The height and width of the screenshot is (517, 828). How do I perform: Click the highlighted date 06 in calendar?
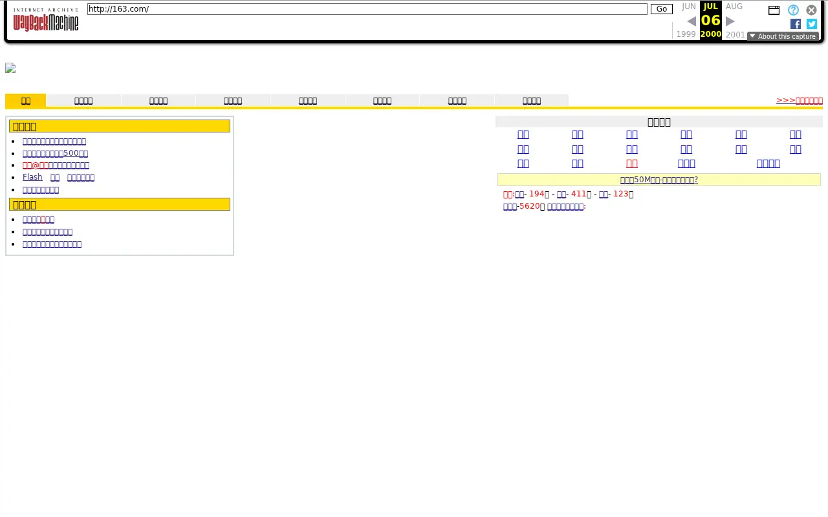(x=711, y=20)
